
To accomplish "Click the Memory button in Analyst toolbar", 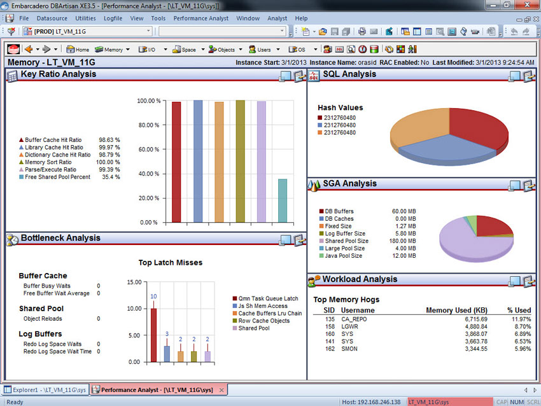I will (109, 50).
